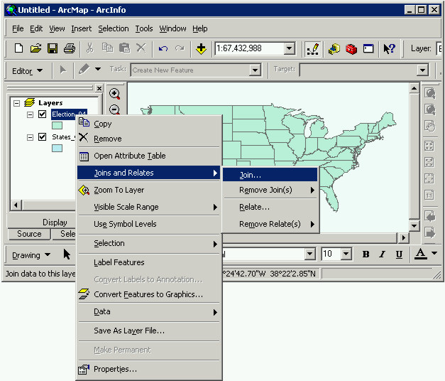This screenshot has width=445, height=381.
Task: Choose Save As Layer File...
Action: pyautogui.click(x=148, y=331)
